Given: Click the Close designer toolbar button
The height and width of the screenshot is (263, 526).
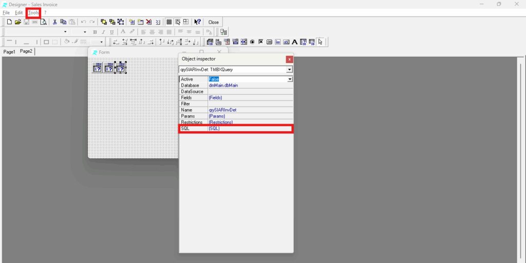Looking at the screenshot, I should pyautogui.click(x=213, y=22).
